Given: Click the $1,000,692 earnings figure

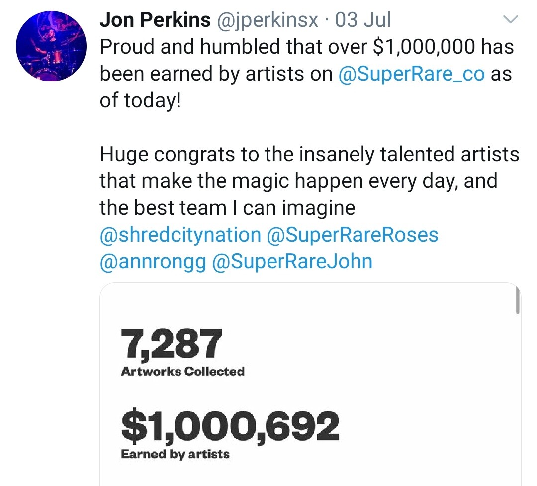Looking at the screenshot, I should [x=230, y=427].
